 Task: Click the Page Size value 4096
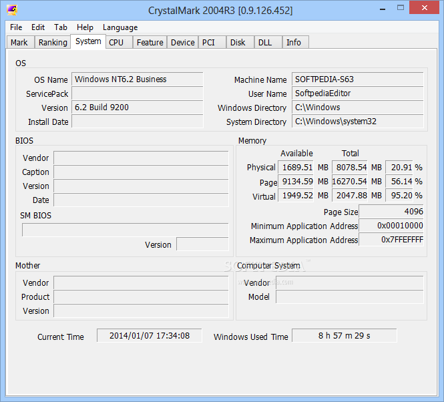[391, 211]
